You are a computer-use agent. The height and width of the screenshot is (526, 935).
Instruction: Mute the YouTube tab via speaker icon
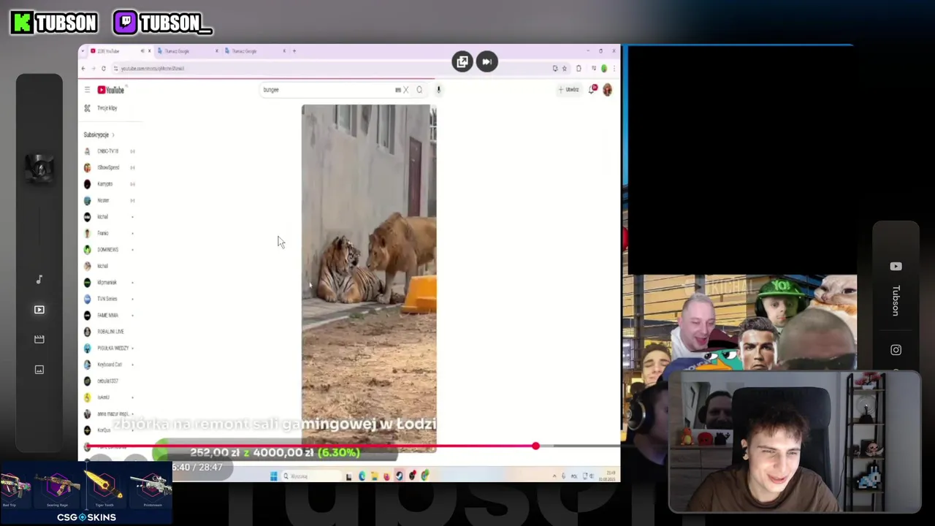click(x=142, y=51)
